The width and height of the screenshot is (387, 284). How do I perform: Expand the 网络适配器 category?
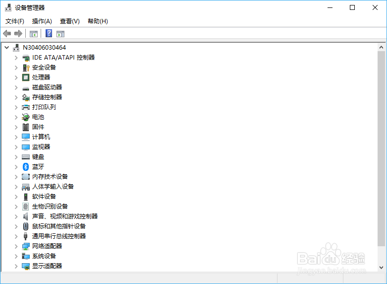point(16,246)
